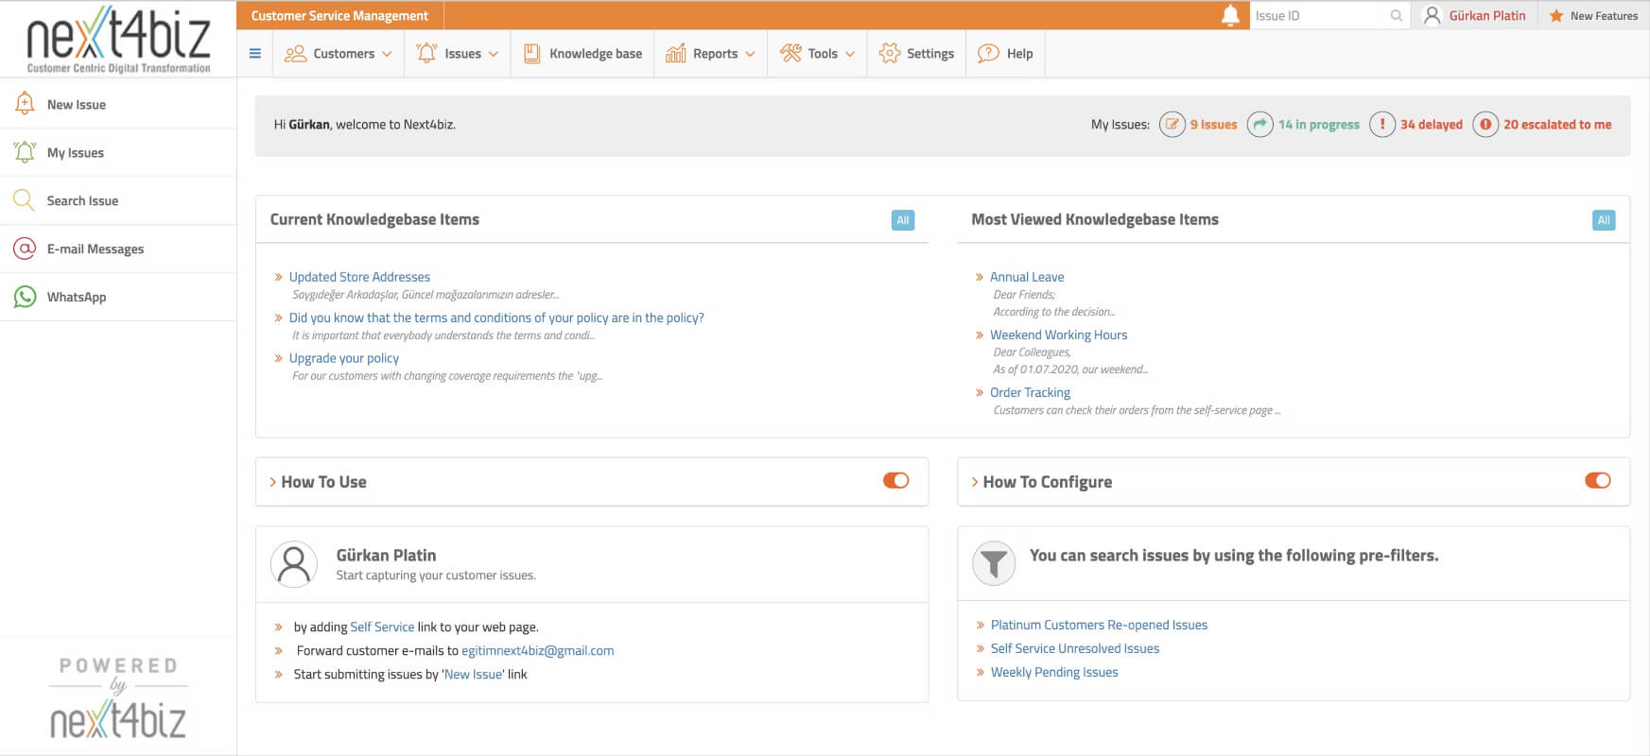
Task: Click the E-mail Messages at-sign icon
Action: [25, 249]
